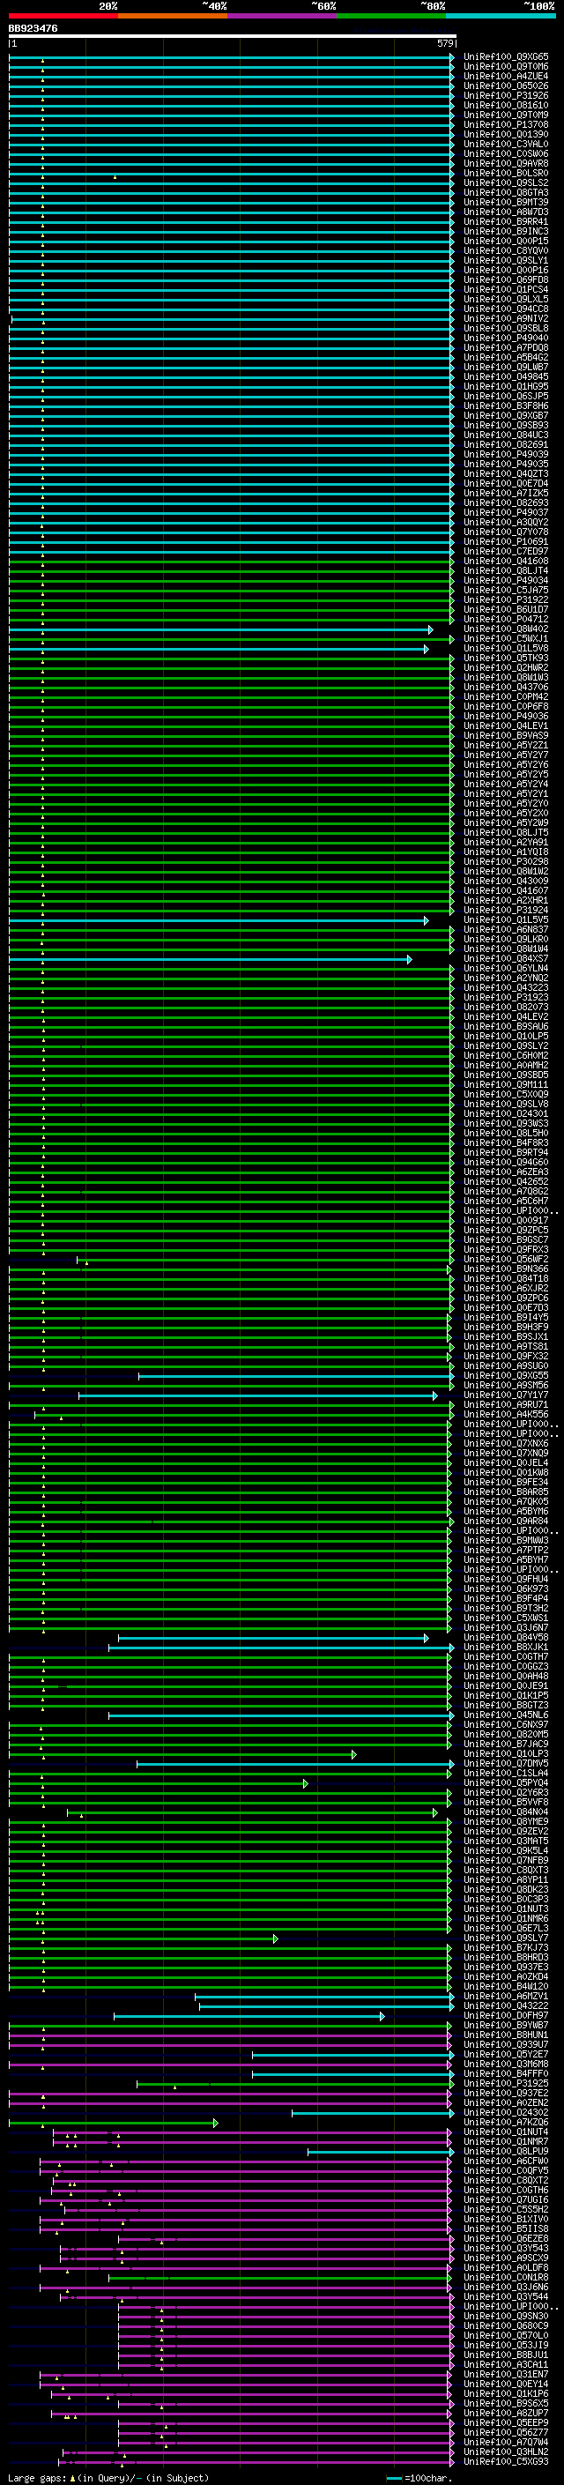Select the label UniRef100_B9RR41

click(x=506, y=222)
